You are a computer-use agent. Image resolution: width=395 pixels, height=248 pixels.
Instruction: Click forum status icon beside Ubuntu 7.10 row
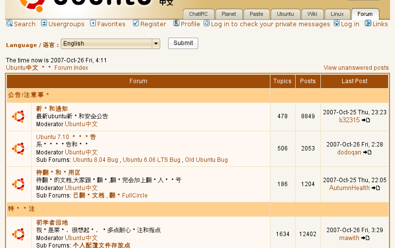18,149
